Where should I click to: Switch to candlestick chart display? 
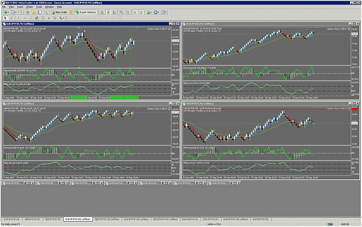click(108, 12)
